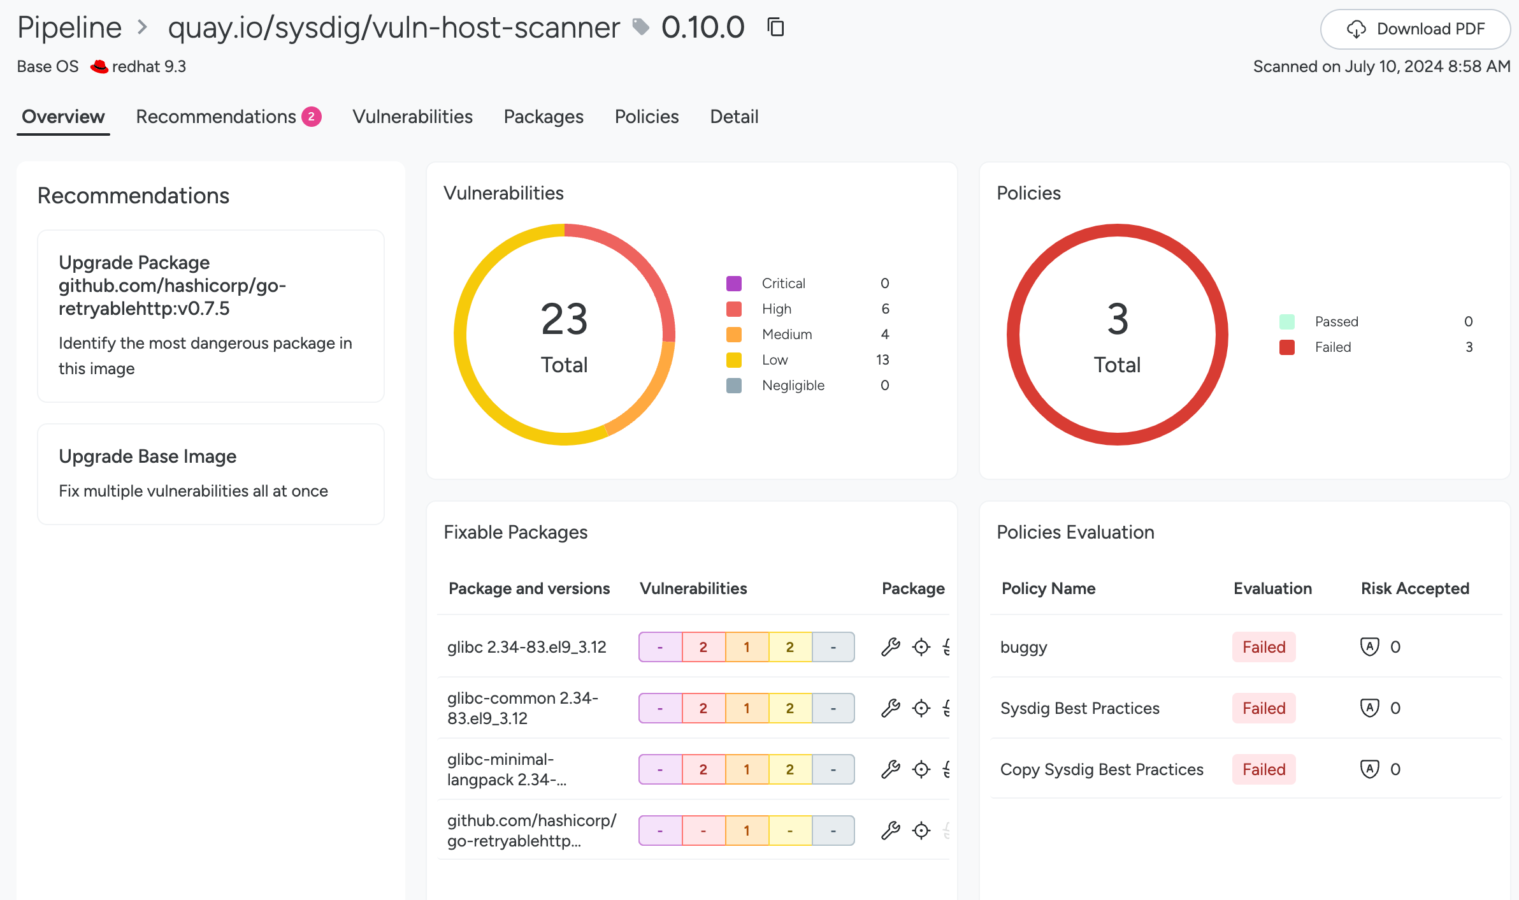Click the image version 0.10.0 text
The image size is (1519, 900).
(x=703, y=27)
